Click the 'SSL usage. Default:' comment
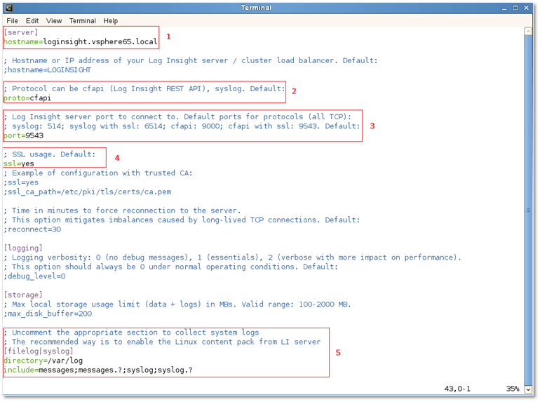 click(50, 154)
